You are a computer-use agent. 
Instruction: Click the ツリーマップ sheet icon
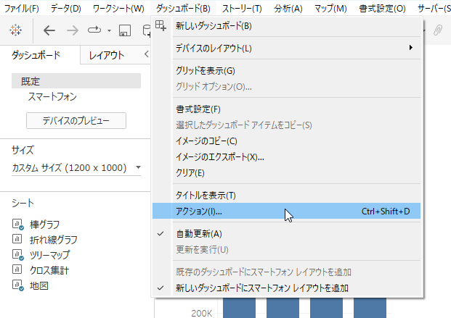(18, 254)
